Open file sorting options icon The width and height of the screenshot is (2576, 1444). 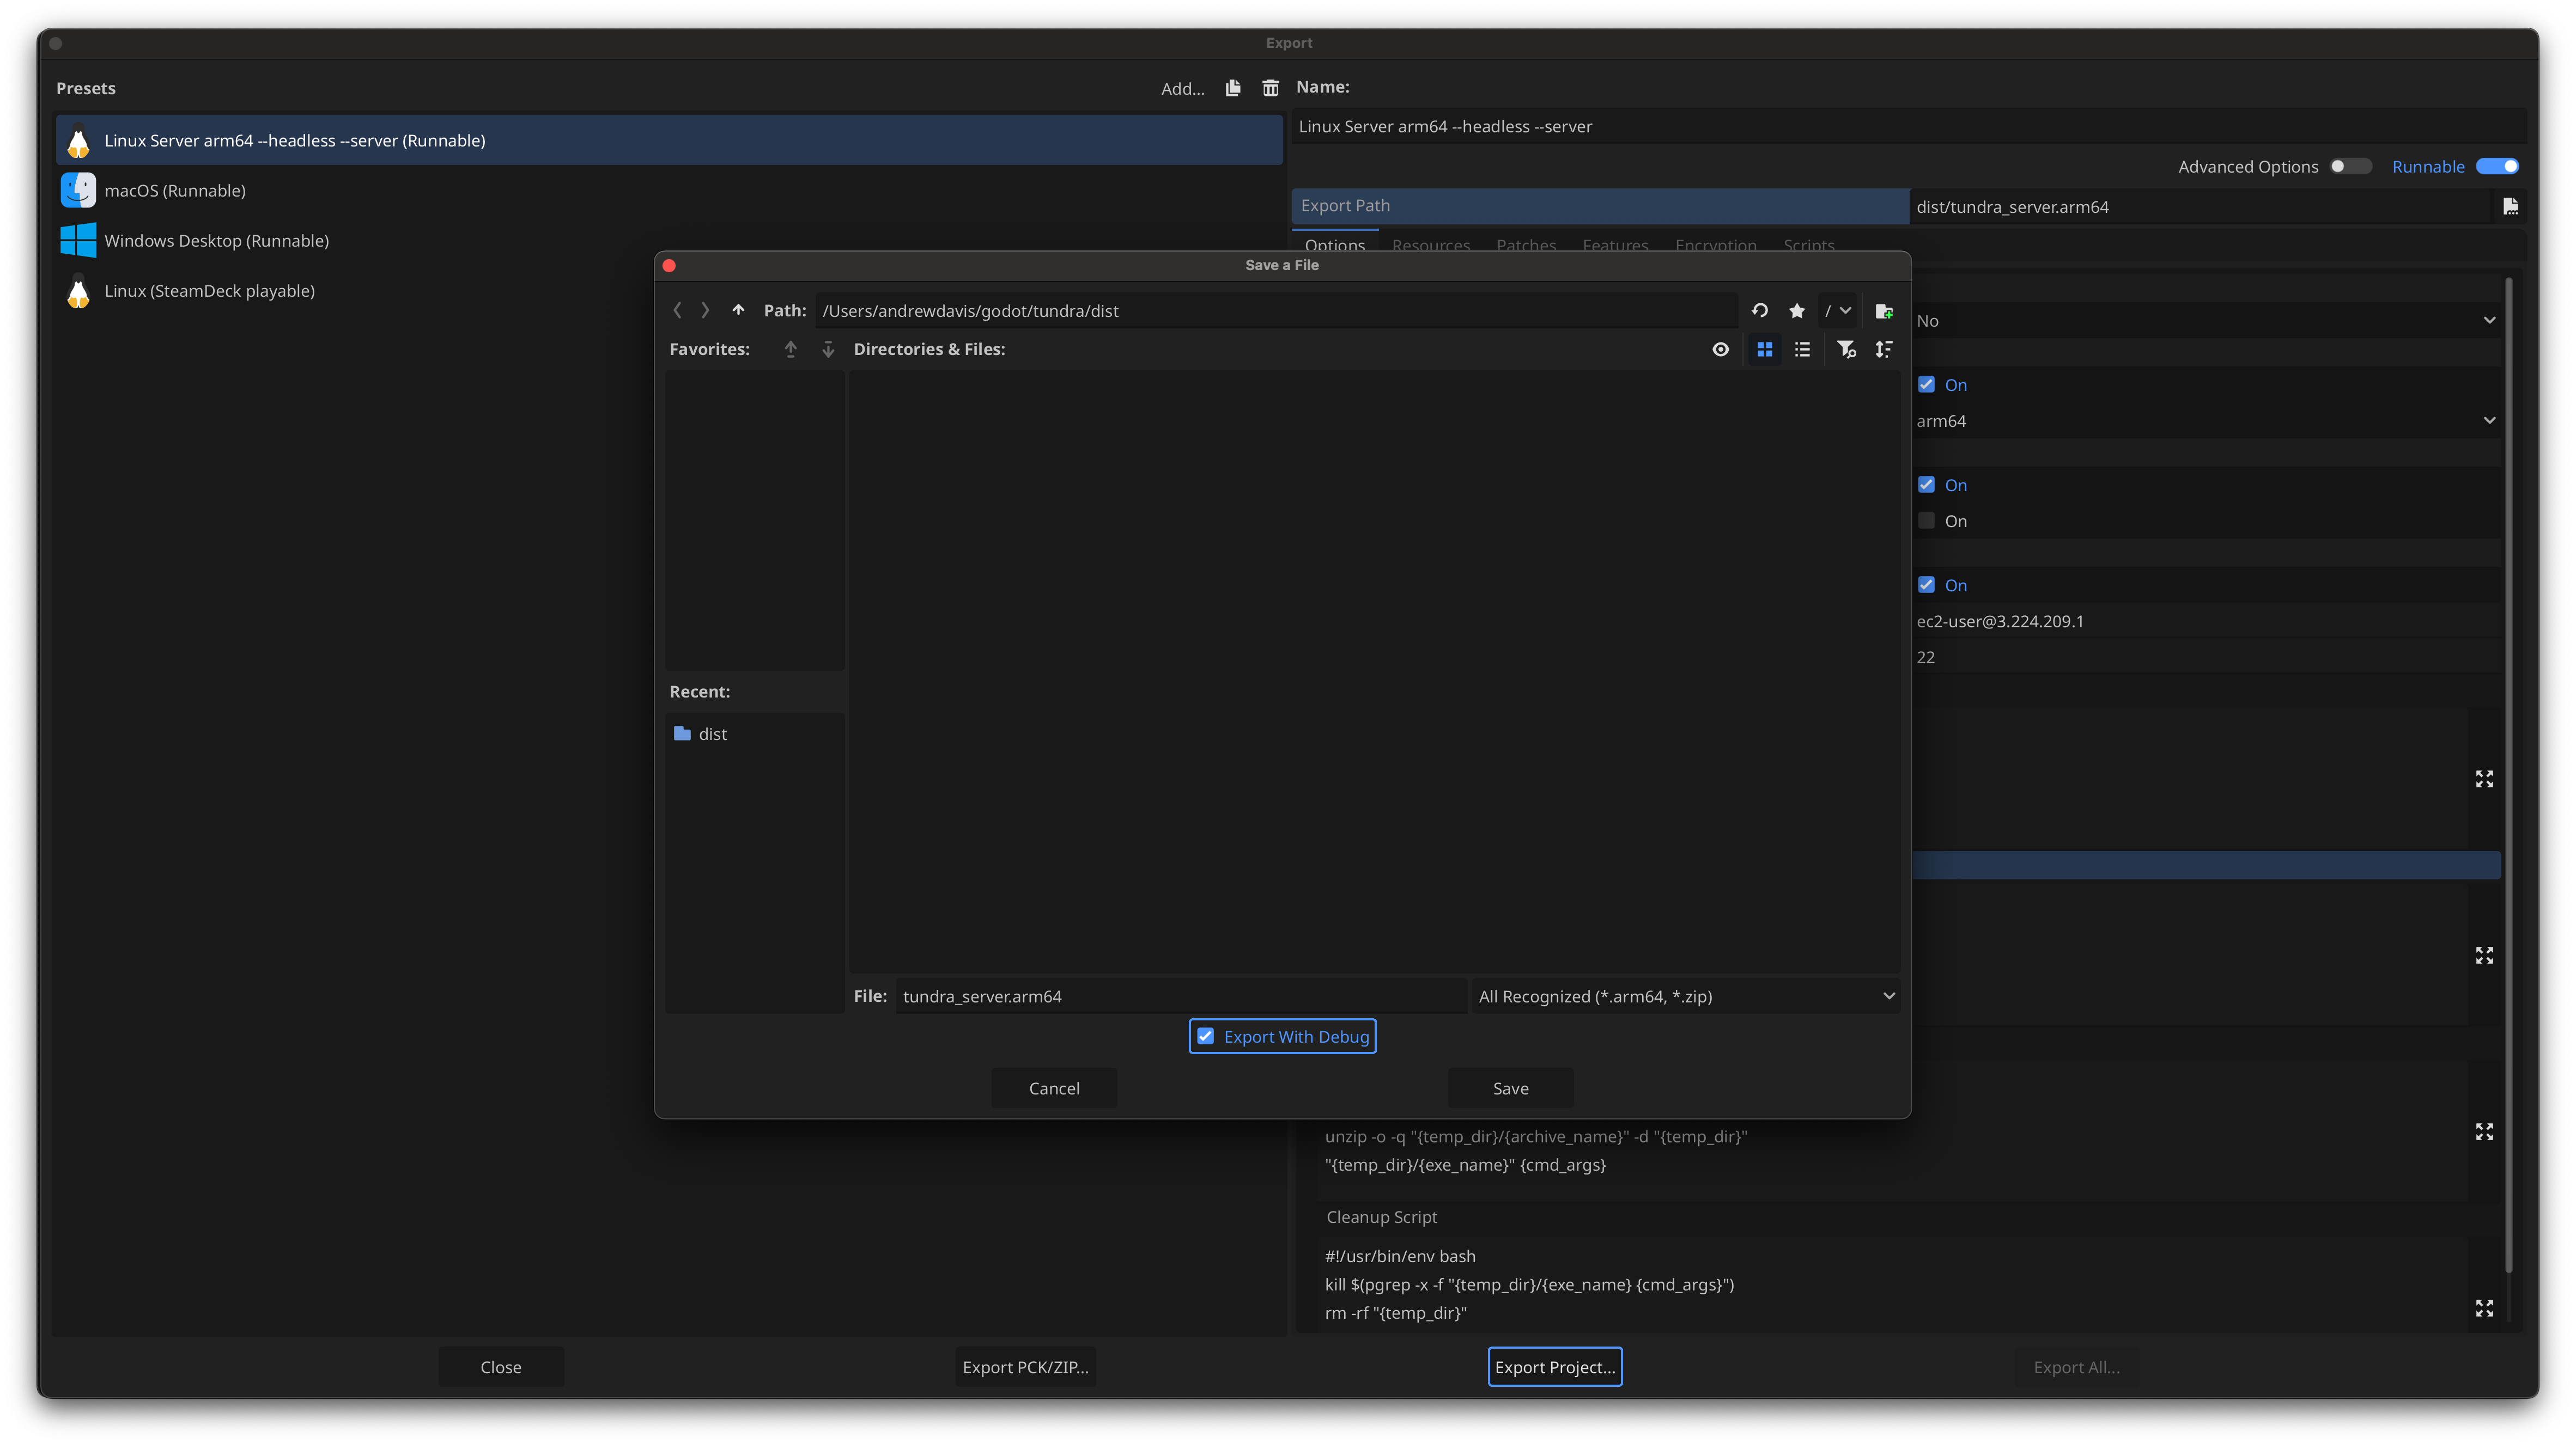[1884, 349]
